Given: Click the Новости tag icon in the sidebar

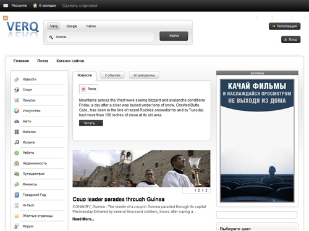Looking at the screenshot, I should [17, 79].
